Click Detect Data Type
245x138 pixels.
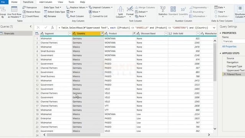click(x=54, y=12)
